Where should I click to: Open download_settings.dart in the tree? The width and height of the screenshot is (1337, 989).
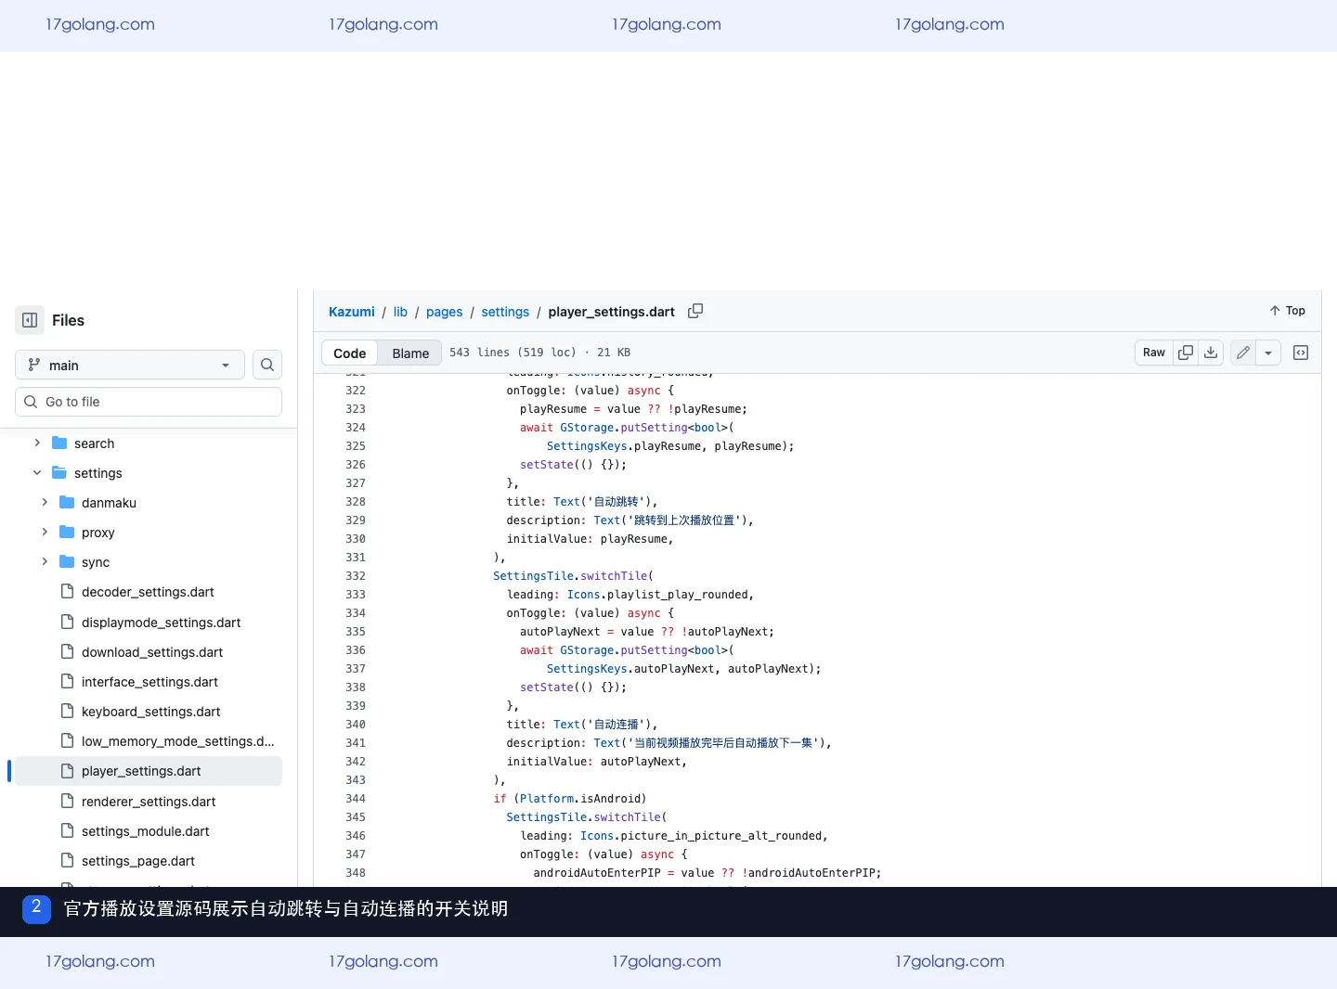point(152,652)
